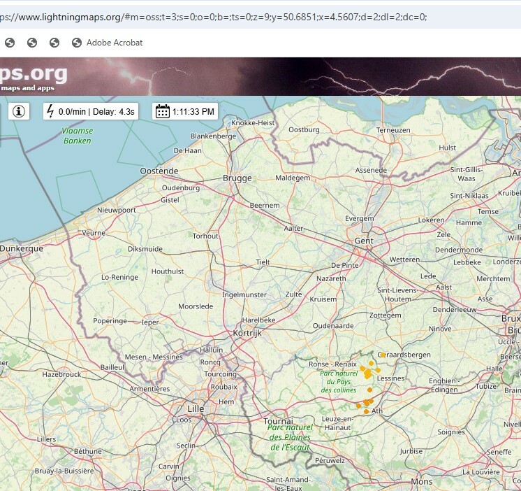Open the first globe bookmark icon
521x491 pixels.
10,43
